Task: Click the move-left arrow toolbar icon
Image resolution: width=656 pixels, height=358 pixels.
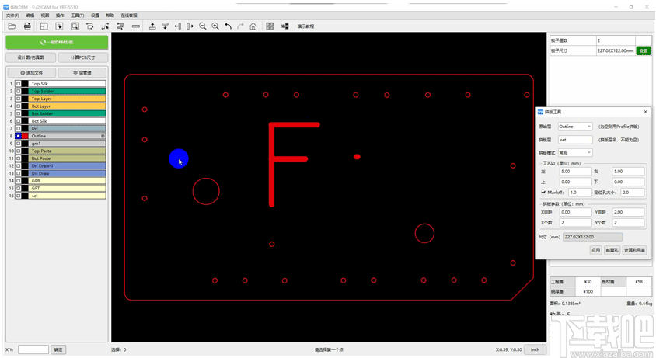Action: coord(178,26)
